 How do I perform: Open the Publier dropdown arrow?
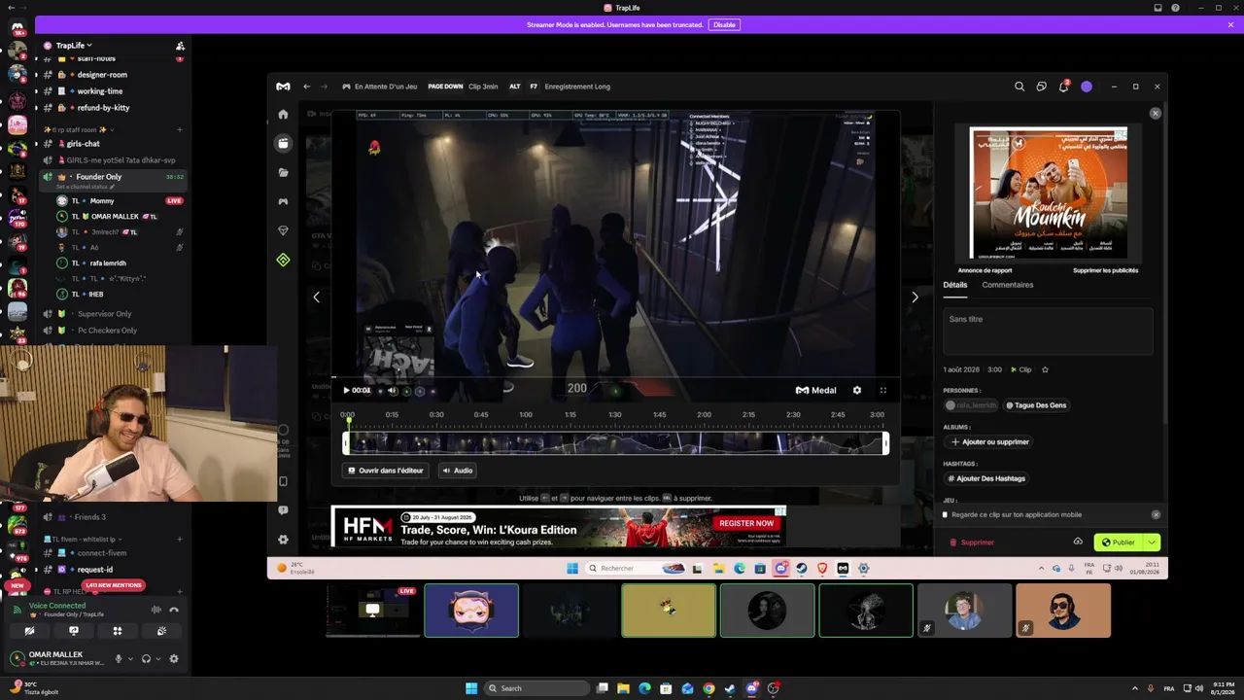point(1152,542)
